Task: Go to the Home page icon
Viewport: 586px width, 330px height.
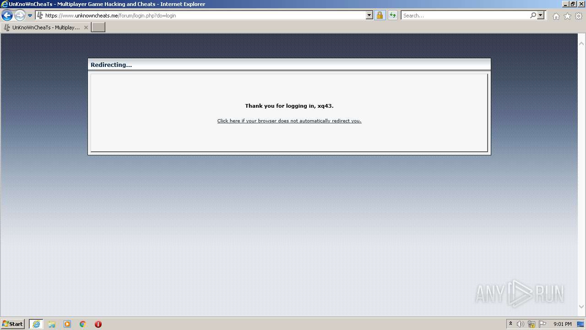Action: 556,16
